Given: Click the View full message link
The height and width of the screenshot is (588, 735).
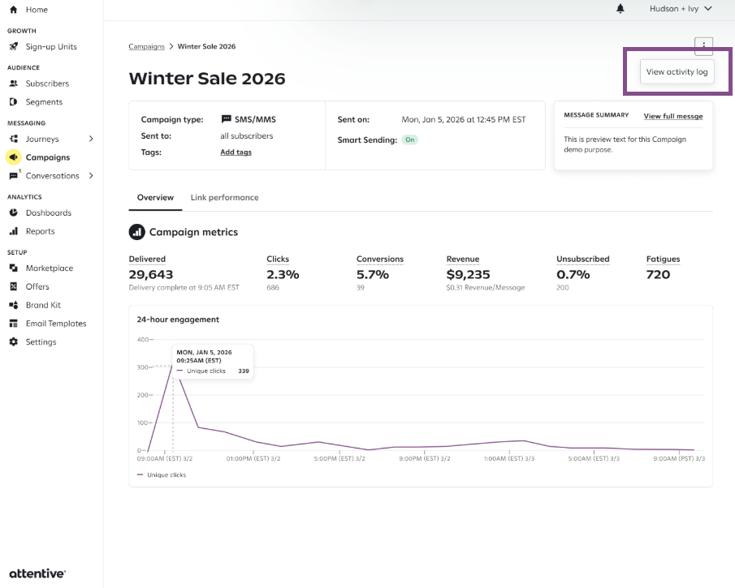Looking at the screenshot, I should tap(673, 116).
